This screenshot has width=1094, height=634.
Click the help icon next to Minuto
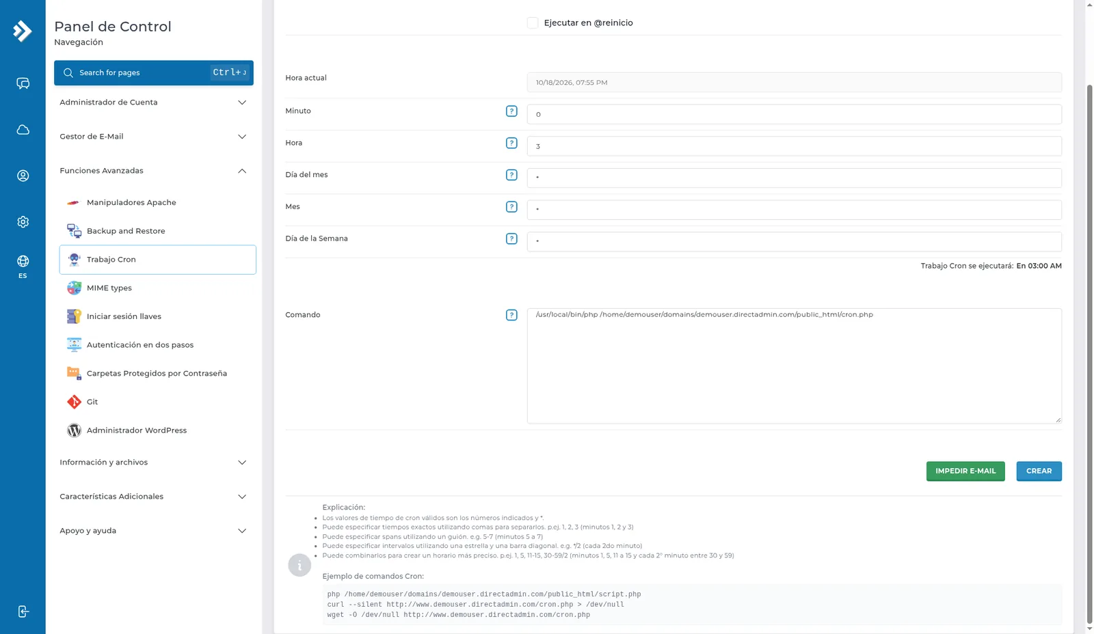click(511, 111)
